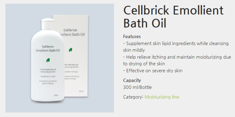
Task: Click the Cellbrick brand name on the box
Action: [x=70, y=30]
